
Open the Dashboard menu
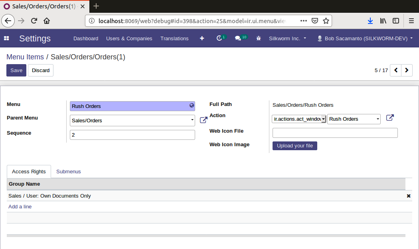tap(86, 38)
